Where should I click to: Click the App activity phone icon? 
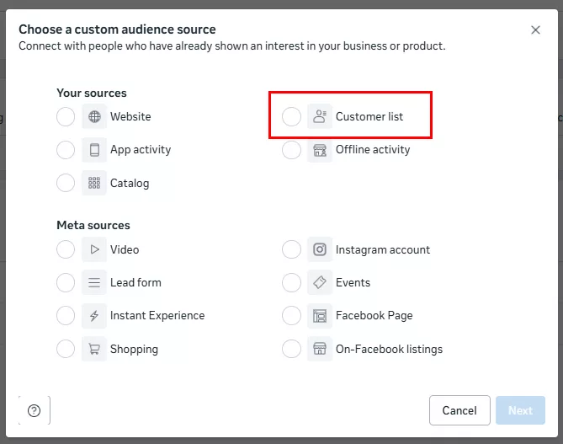(94, 150)
